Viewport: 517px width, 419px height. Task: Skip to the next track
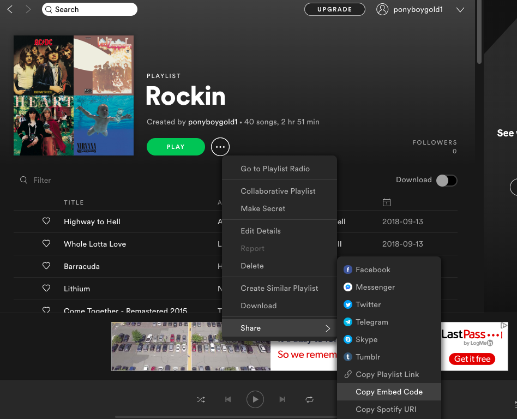(282, 399)
